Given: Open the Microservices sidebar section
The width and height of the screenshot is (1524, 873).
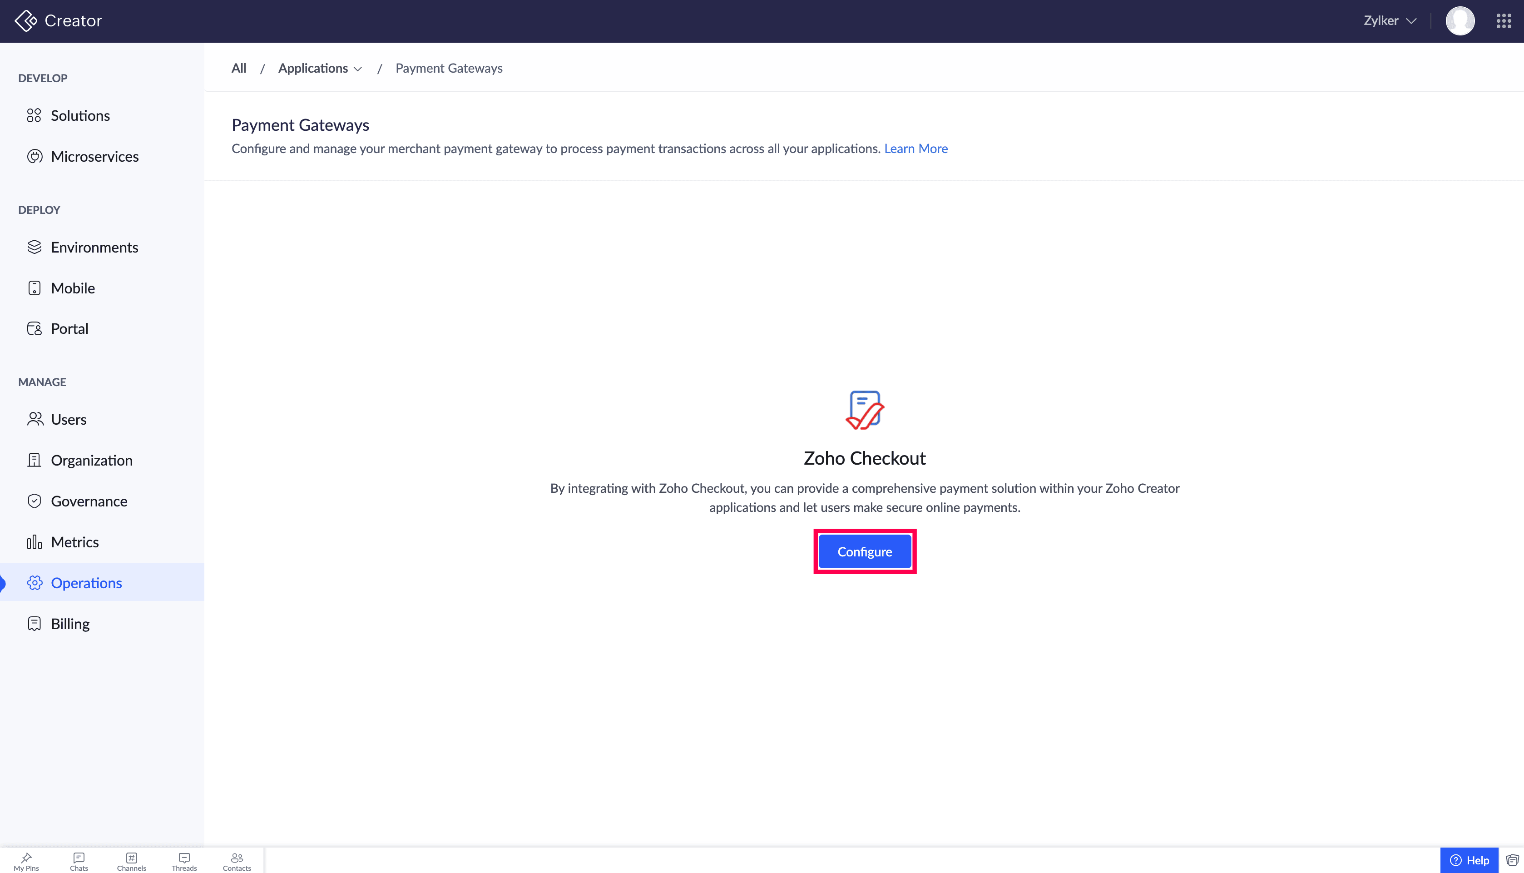Looking at the screenshot, I should point(94,157).
